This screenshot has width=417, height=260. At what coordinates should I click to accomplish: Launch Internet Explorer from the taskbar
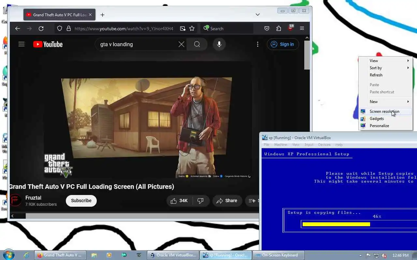pos(27,255)
